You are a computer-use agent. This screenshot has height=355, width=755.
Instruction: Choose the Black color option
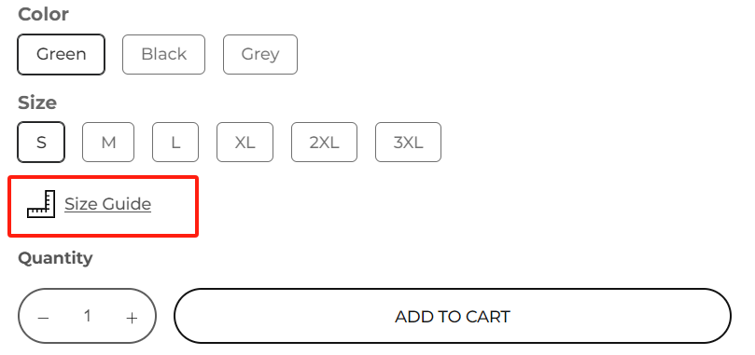(163, 54)
